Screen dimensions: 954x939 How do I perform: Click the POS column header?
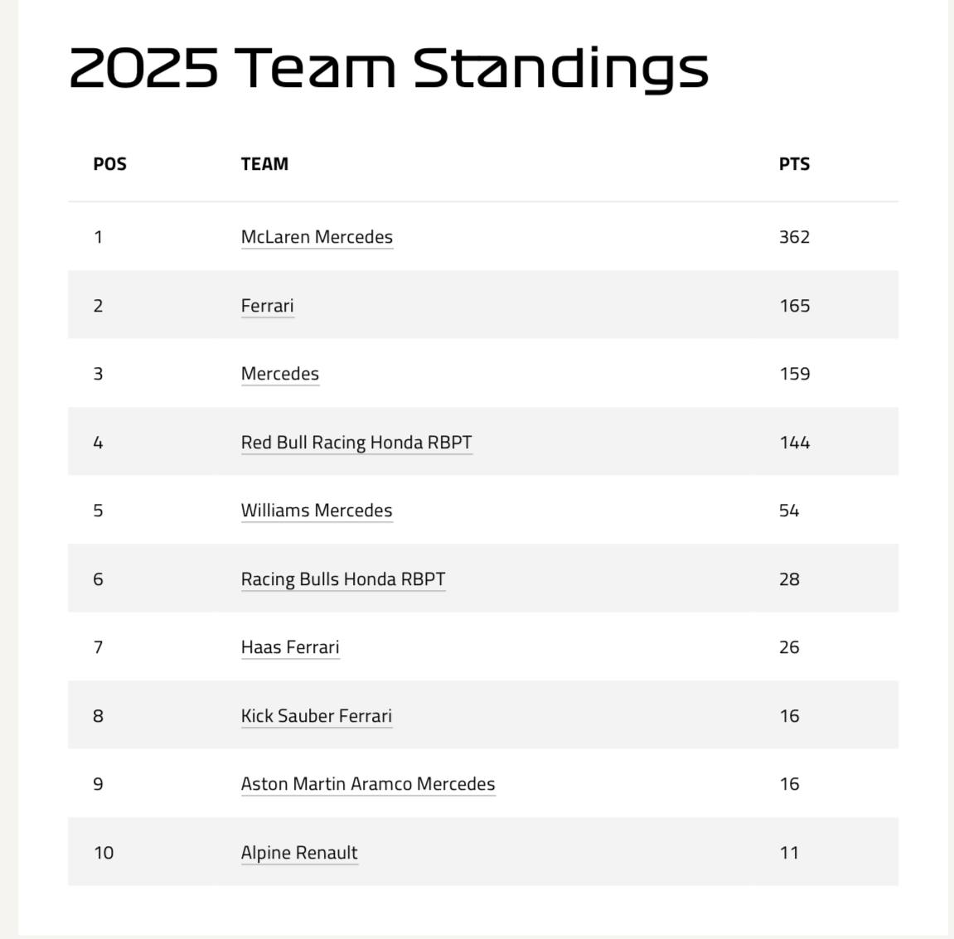pyautogui.click(x=109, y=164)
